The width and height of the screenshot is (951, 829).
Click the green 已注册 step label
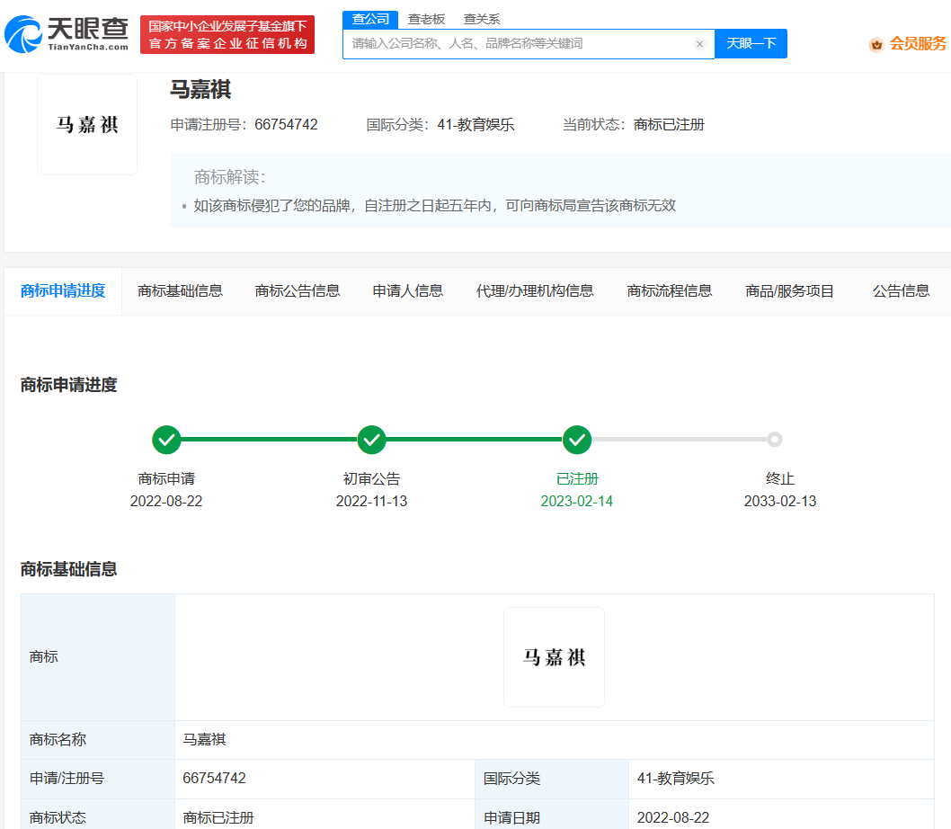pyautogui.click(x=577, y=479)
